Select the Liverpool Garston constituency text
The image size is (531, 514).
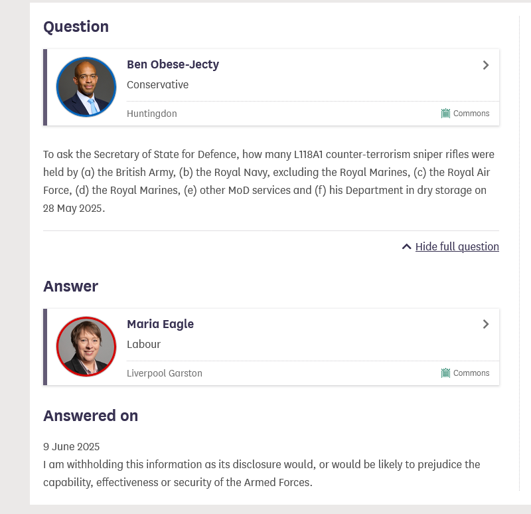165,373
